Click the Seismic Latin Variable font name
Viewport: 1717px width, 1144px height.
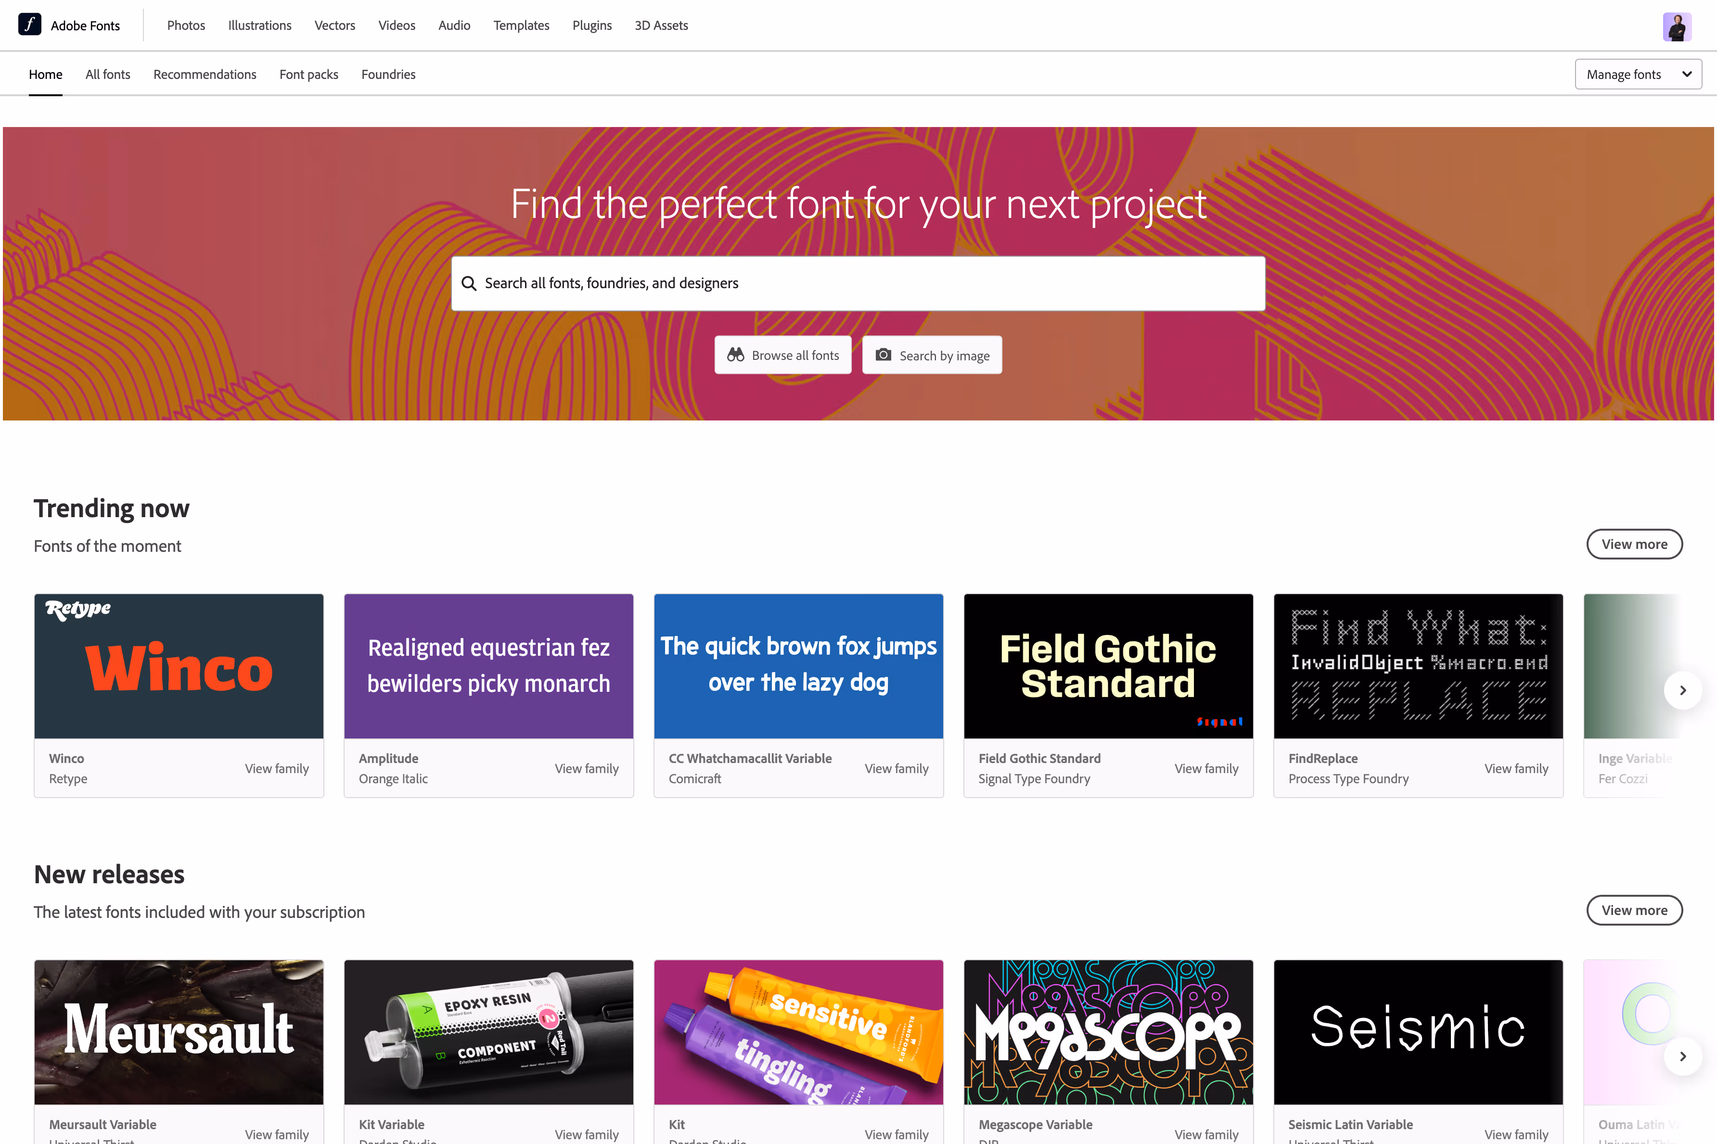tap(1351, 1124)
